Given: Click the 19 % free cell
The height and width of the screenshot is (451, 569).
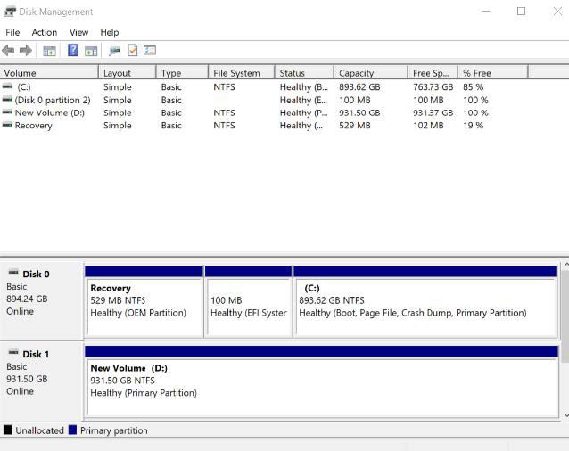Looking at the screenshot, I should pos(474,126).
